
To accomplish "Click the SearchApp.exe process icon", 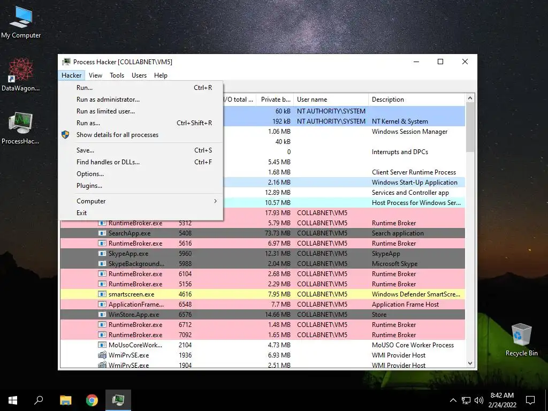I will [102, 233].
